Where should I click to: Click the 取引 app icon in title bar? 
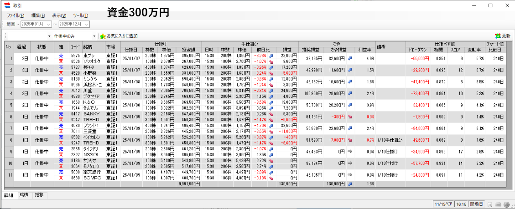click(x=7, y=5)
